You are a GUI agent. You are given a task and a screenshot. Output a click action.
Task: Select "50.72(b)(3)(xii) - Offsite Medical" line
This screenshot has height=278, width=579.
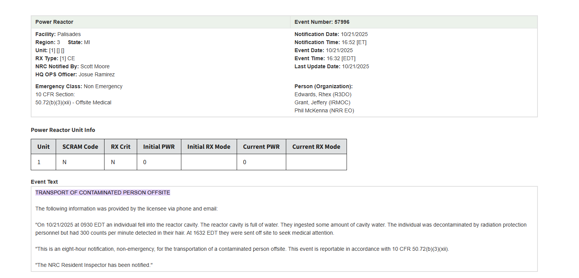73,102
